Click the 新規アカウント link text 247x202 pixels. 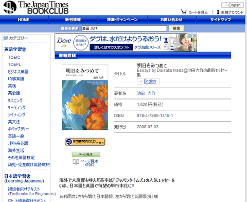click(232, 12)
